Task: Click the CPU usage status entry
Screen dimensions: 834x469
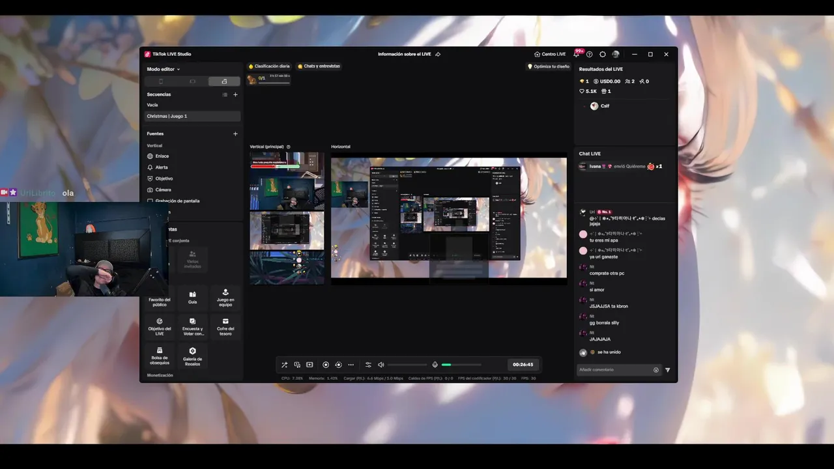Action: pyautogui.click(x=292, y=378)
